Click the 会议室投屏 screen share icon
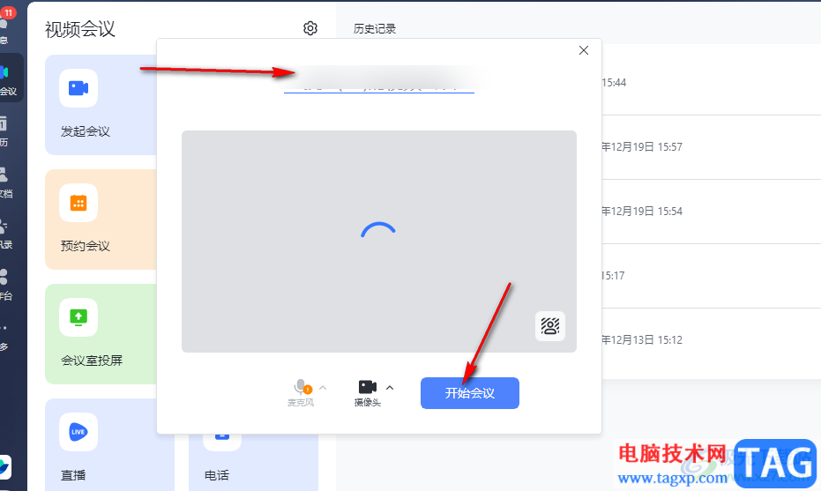Image resolution: width=821 pixels, height=491 pixels. [78, 317]
